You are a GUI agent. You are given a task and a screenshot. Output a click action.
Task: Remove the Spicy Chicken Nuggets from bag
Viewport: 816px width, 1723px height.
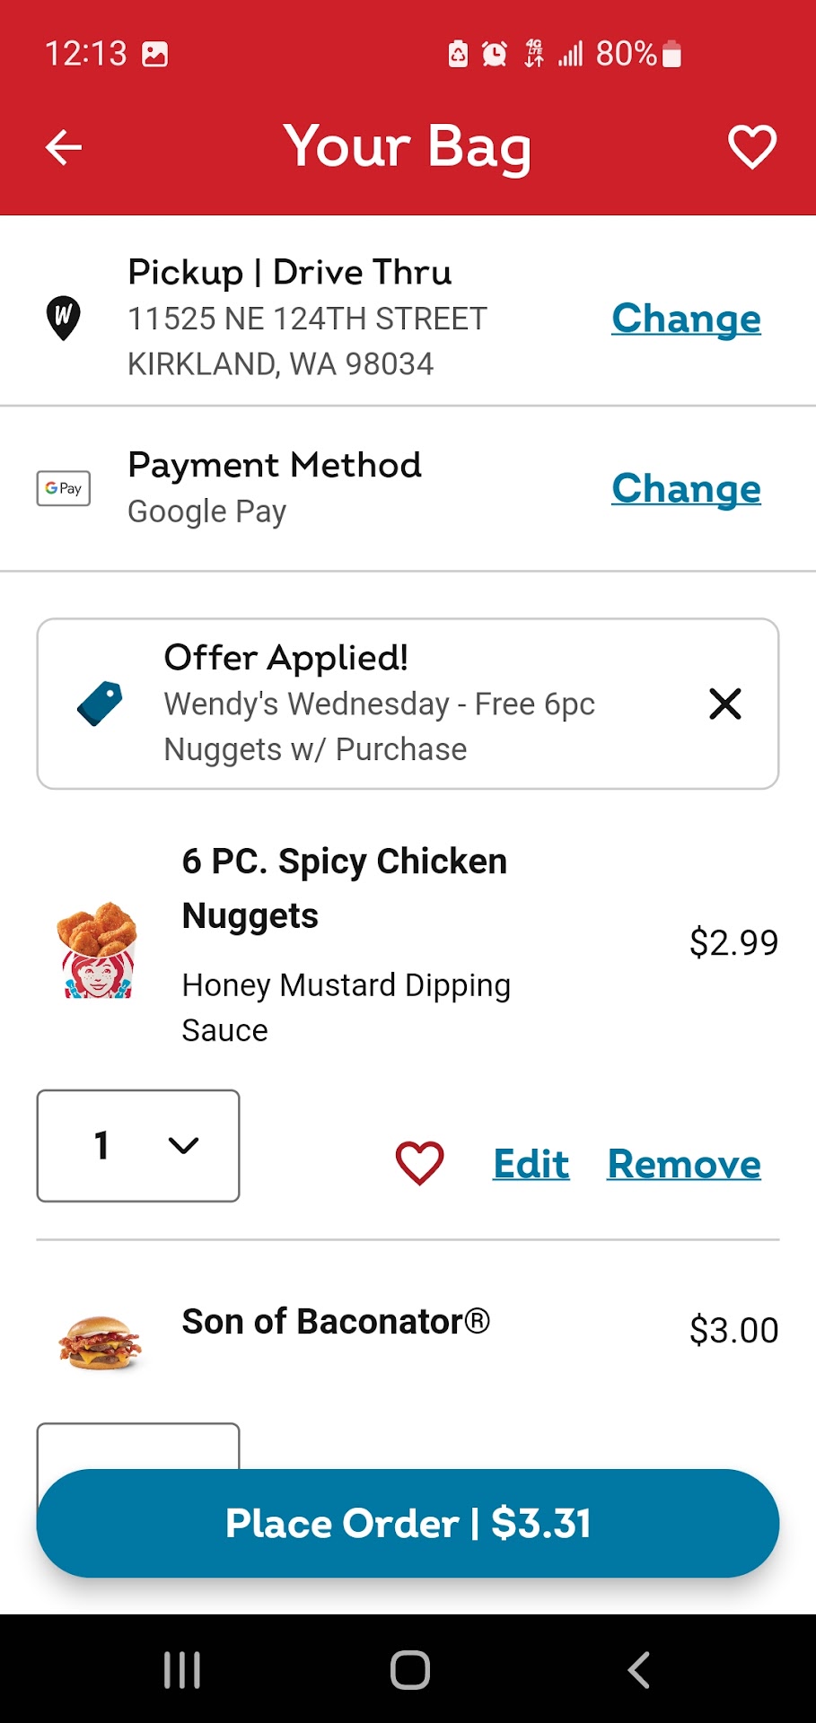(x=684, y=1164)
